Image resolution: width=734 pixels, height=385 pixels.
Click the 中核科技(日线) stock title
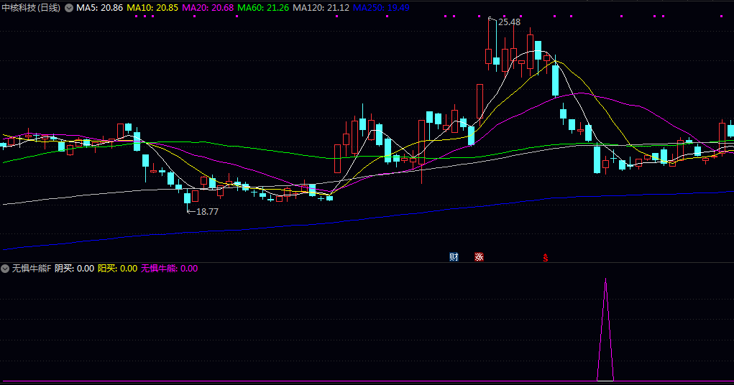click(31, 7)
